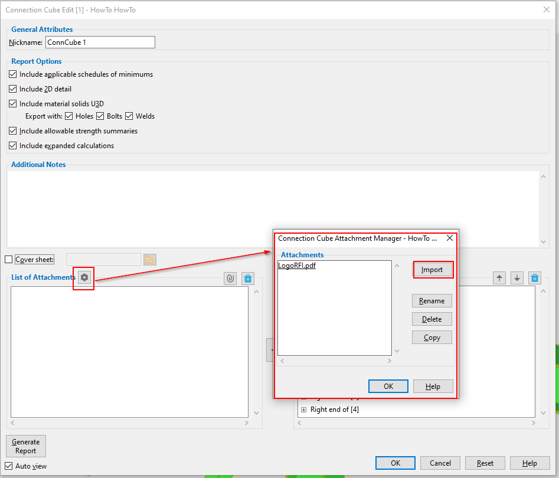Enable the Cover sheet checkbox
Viewport: 559px width, 478px height.
pos(8,260)
